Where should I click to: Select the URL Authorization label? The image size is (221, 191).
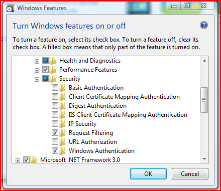[93, 142]
